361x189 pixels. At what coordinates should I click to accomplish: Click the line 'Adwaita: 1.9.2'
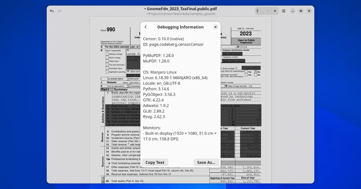point(156,106)
